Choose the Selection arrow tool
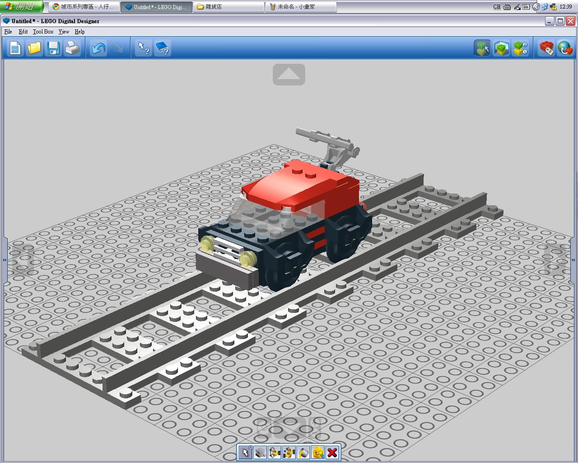The width and height of the screenshot is (578, 463). tap(246, 452)
